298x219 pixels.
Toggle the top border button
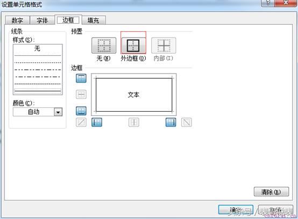pyautogui.click(x=81, y=78)
